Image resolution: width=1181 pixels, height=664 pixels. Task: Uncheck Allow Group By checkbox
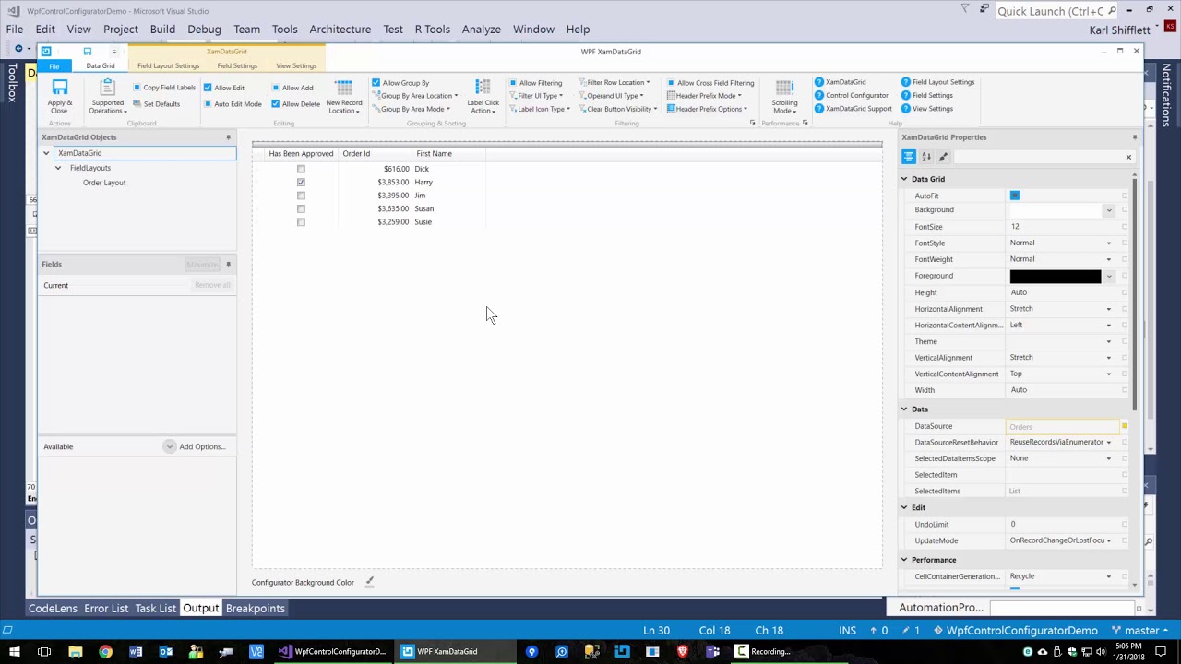[x=376, y=83]
